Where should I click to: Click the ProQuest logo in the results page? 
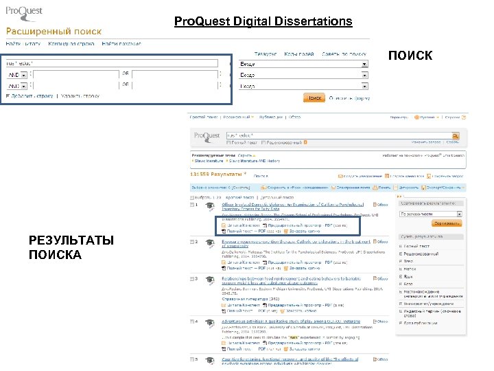tap(207, 137)
